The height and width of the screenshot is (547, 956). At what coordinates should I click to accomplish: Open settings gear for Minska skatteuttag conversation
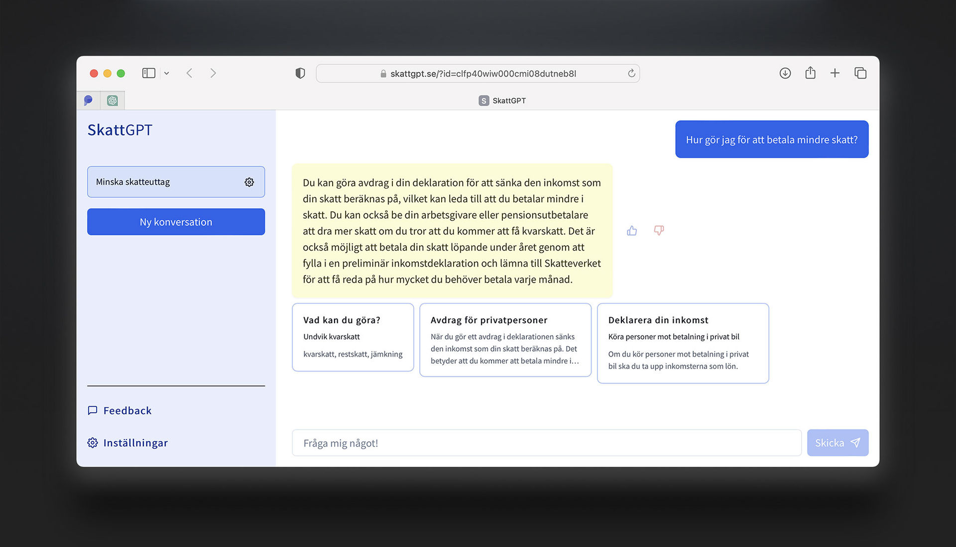(x=249, y=182)
